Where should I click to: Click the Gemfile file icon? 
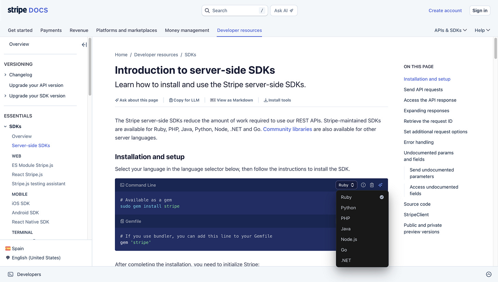tap(122, 221)
